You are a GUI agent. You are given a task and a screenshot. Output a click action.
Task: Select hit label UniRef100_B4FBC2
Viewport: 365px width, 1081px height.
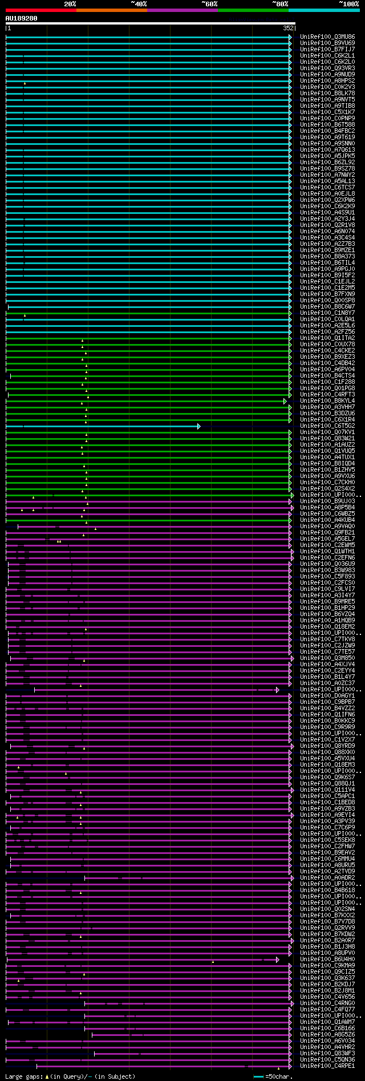click(327, 131)
